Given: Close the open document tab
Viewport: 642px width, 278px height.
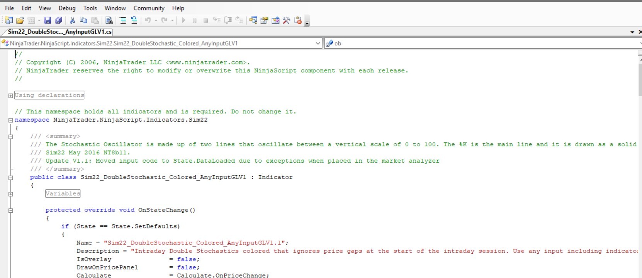Looking at the screenshot, I should (x=640, y=32).
